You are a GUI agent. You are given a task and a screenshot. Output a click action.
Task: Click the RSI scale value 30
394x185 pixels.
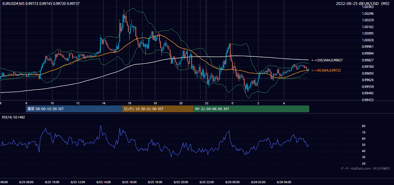pyautogui.click(x=363, y=157)
